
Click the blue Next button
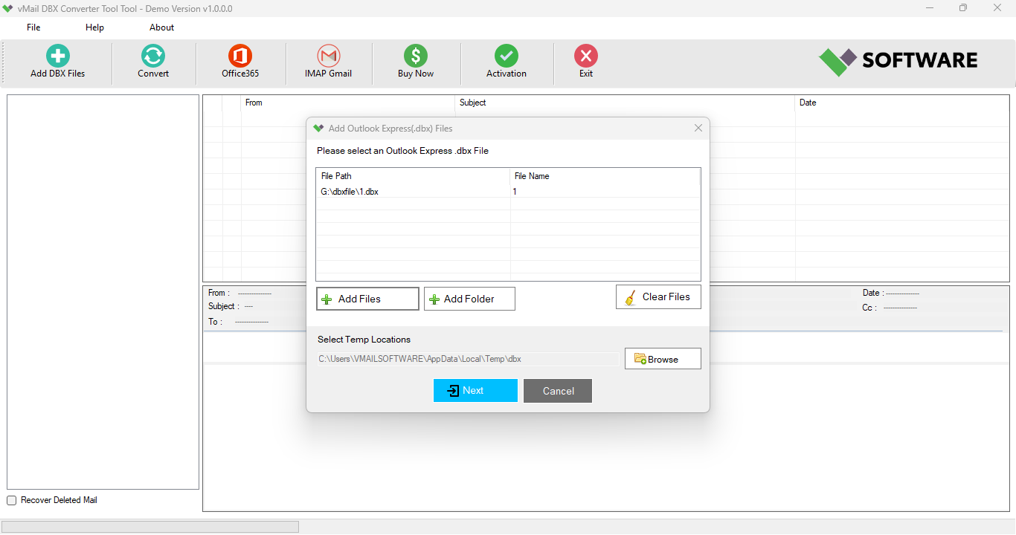[x=475, y=391]
